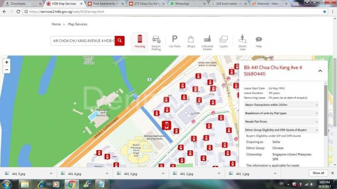Click the red search magnifier button
The width and height of the screenshot is (337, 189).
(119, 40)
